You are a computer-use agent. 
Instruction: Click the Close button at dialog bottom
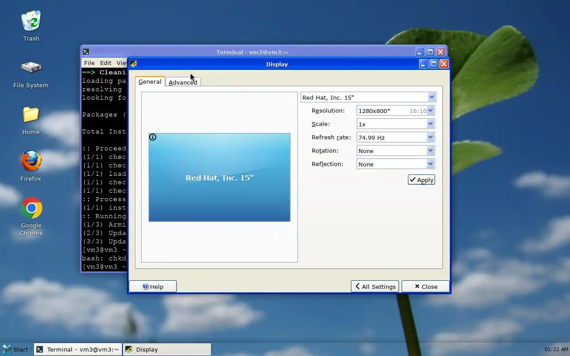[x=425, y=287]
